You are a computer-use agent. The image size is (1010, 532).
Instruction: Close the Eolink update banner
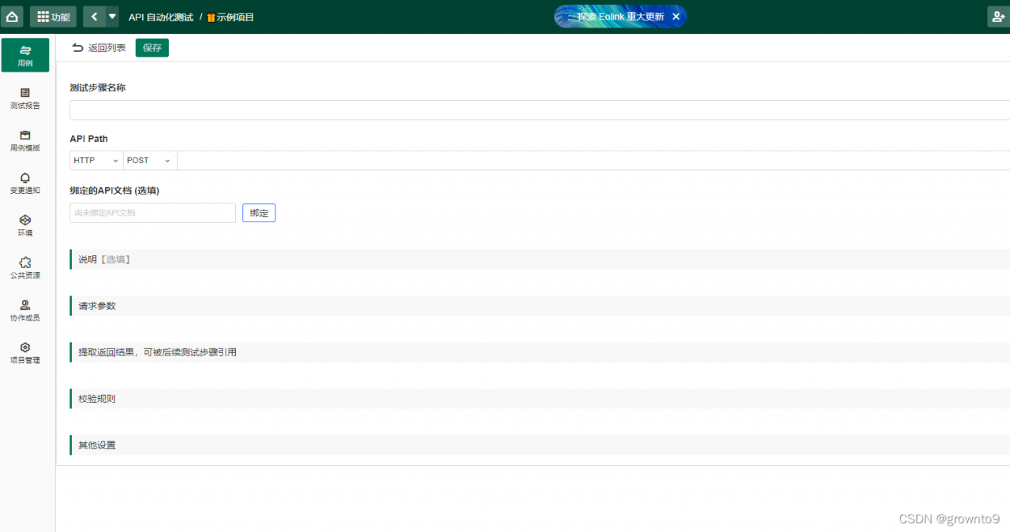675,17
